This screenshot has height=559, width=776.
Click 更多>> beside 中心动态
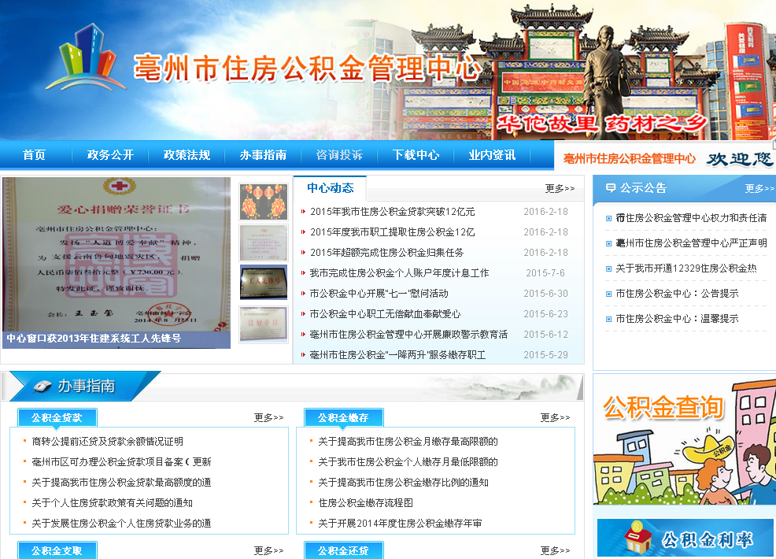click(560, 189)
